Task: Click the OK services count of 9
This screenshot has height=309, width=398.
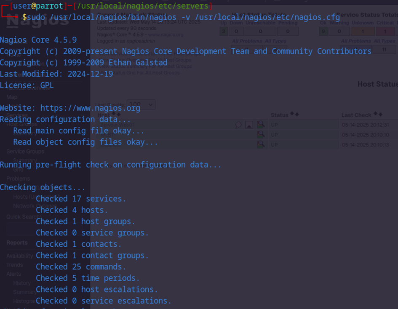Action: [323, 31]
